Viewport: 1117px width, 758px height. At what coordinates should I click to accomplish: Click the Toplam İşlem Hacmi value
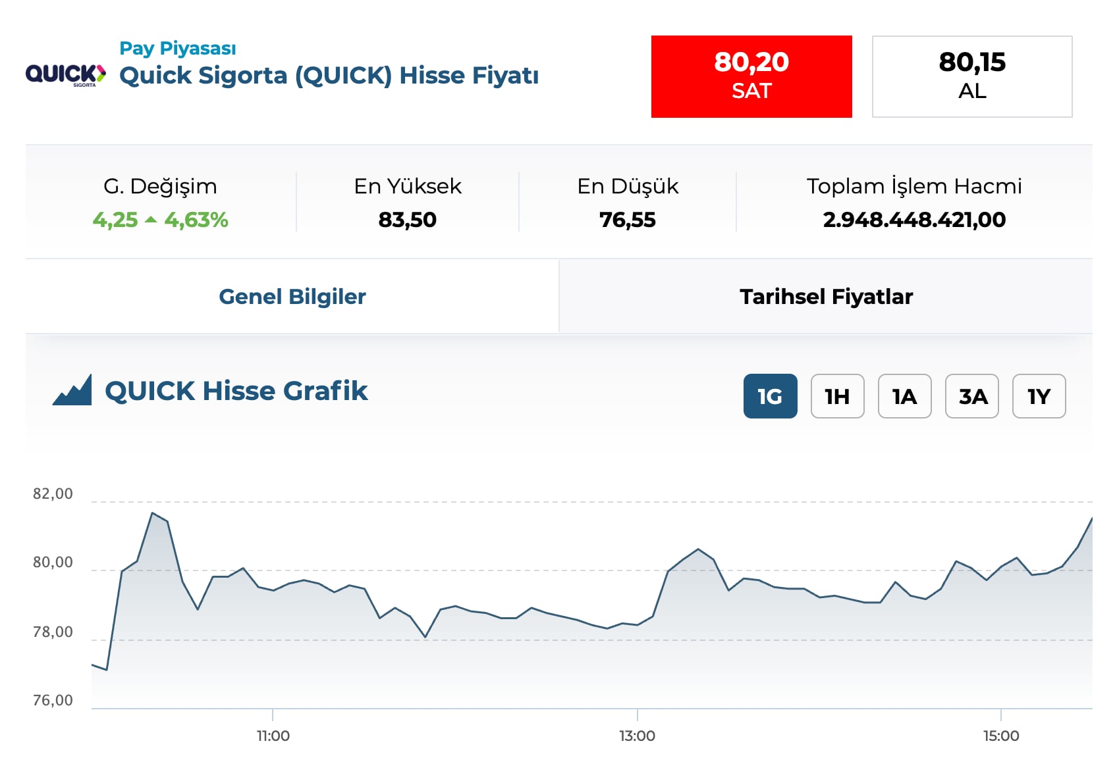914,220
